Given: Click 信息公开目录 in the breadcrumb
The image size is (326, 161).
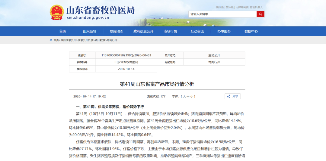Looking at the screenshot, I should tap(85, 40).
